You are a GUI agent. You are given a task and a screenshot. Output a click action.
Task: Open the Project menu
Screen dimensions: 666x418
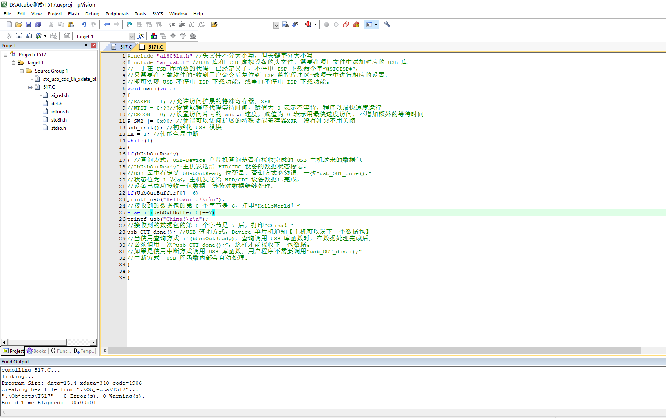[x=55, y=14]
